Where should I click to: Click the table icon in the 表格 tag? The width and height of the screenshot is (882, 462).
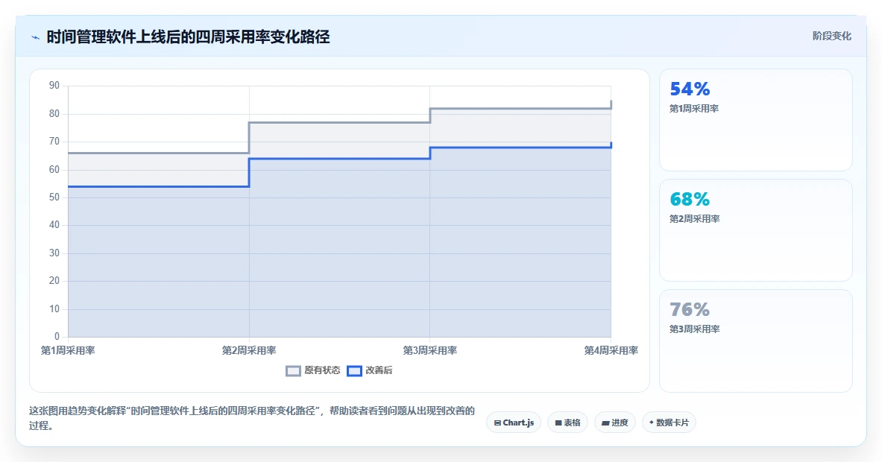tap(558, 423)
